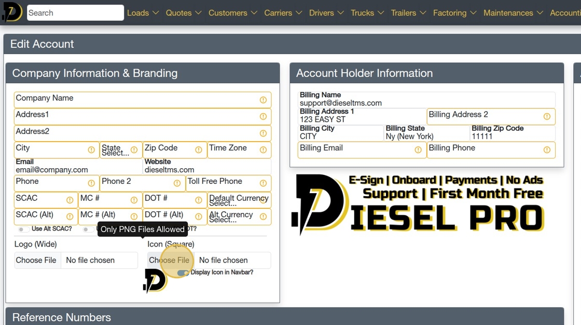Open the State select dropdown
Image resolution: width=581 pixels, height=325 pixels.
121,150
